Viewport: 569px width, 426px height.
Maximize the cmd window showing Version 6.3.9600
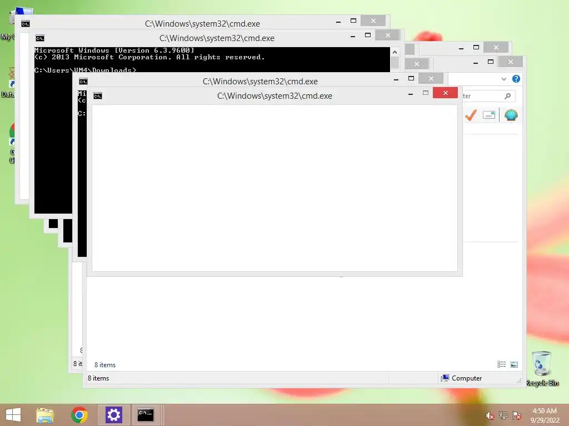click(368, 35)
